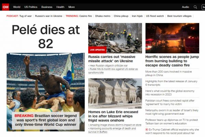Screen dimensions: 205x137
Task: Select US Politics in the navigation bar
Action: tap(31, 7)
